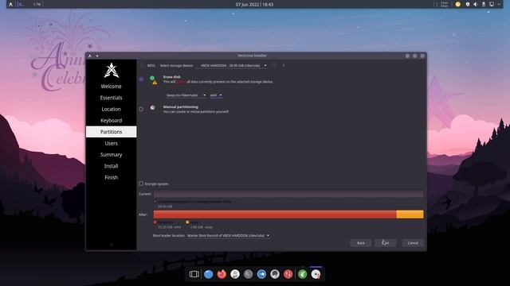Launch the blue globe app in dock
The height and width of the screenshot is (286, 510).
pyautogui.click(x=209, y=274)
